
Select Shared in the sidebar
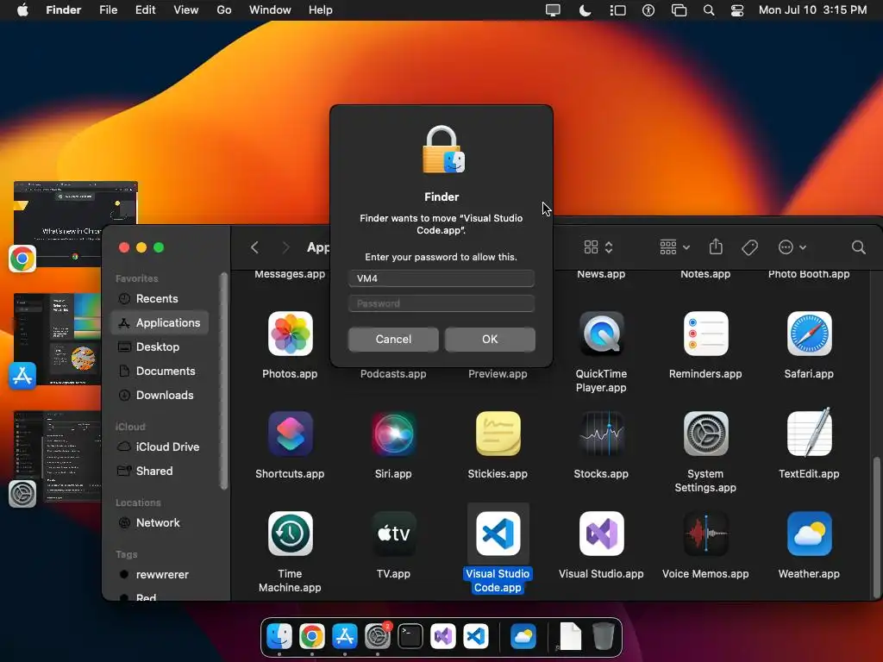160,471
